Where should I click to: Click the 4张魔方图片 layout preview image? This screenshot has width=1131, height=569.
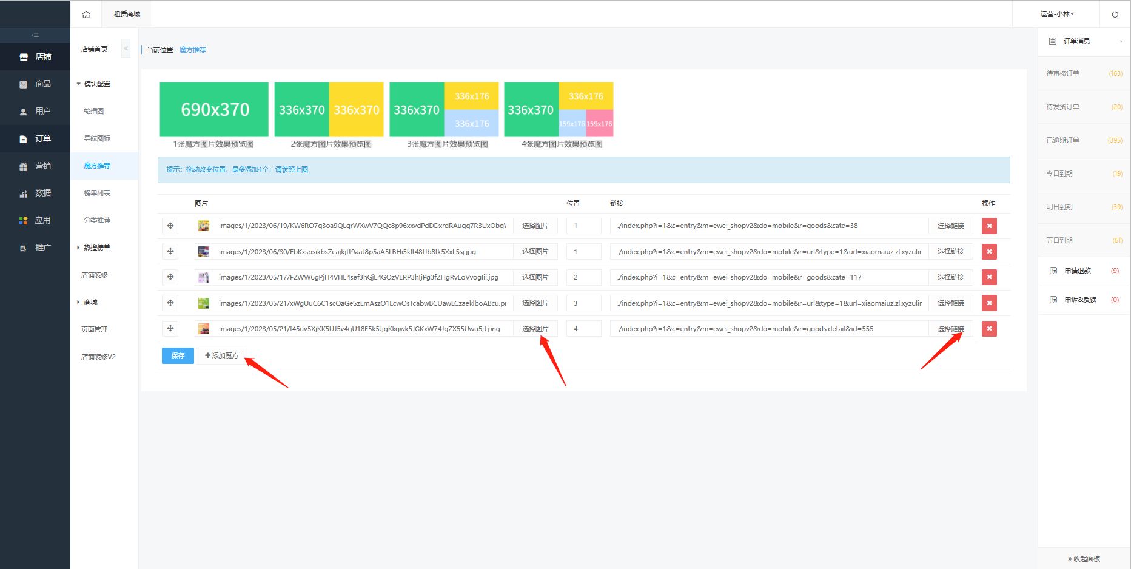coord(559,110)
